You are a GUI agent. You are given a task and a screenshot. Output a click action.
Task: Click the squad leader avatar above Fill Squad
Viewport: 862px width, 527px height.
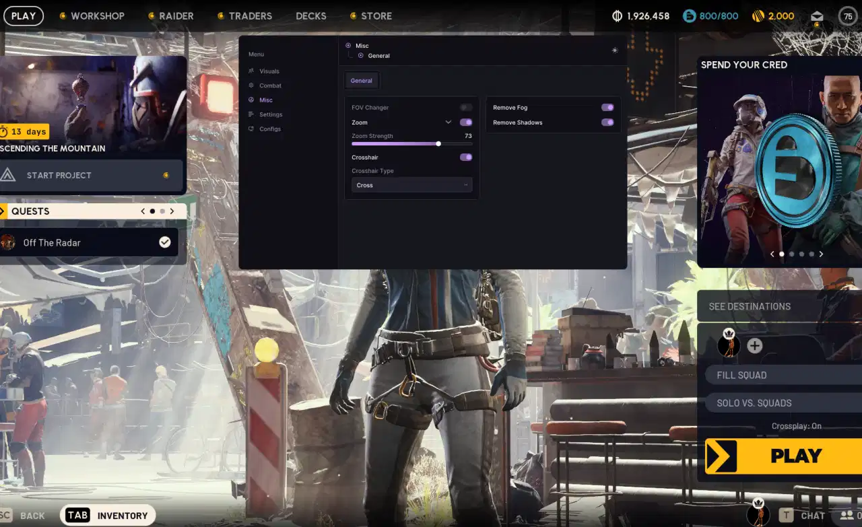pos(729,345)
